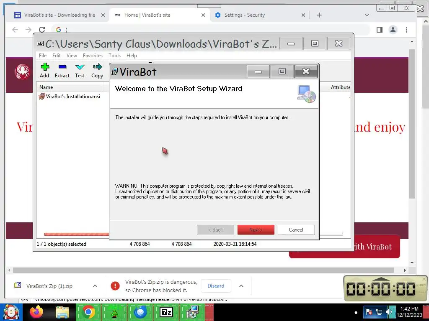The height and width of the screenshot is (321, 429).
Task: Open Firefox from the taskbar
Action: click(x=36, y=312)
